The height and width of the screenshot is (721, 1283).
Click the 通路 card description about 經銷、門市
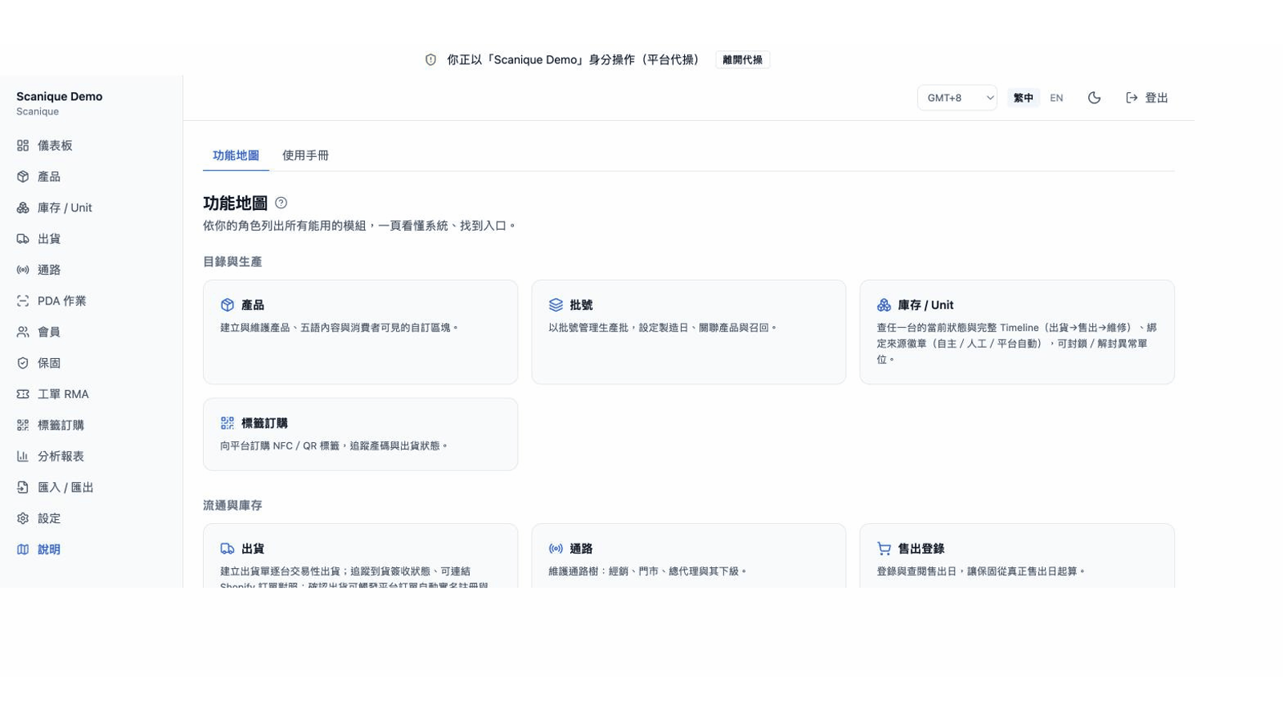tap(648, 571)
